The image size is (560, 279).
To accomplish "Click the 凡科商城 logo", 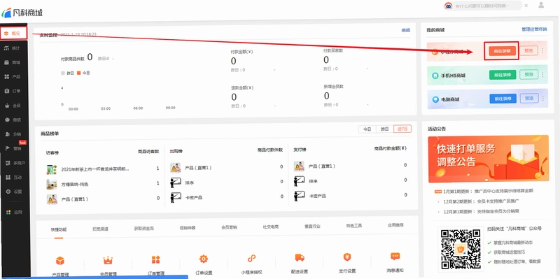I will pos(22,13).
